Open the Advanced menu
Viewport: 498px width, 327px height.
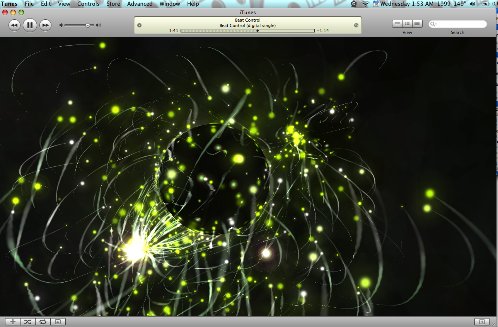click(140, 4)
